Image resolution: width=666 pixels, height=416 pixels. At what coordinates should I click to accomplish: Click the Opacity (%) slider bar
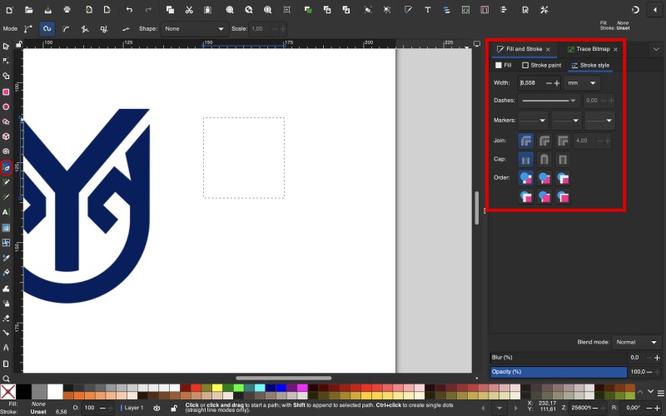pos(559,372)
